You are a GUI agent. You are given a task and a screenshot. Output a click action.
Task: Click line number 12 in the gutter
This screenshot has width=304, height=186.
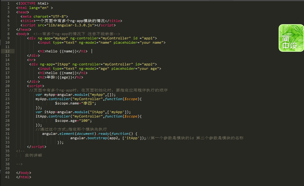[x=7, y=51]
